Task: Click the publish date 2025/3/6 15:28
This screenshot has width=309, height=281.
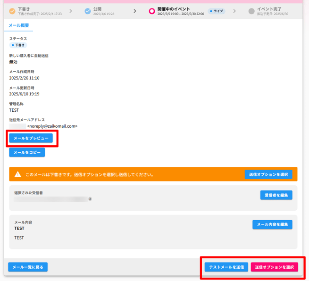Action: pos(104,14)
